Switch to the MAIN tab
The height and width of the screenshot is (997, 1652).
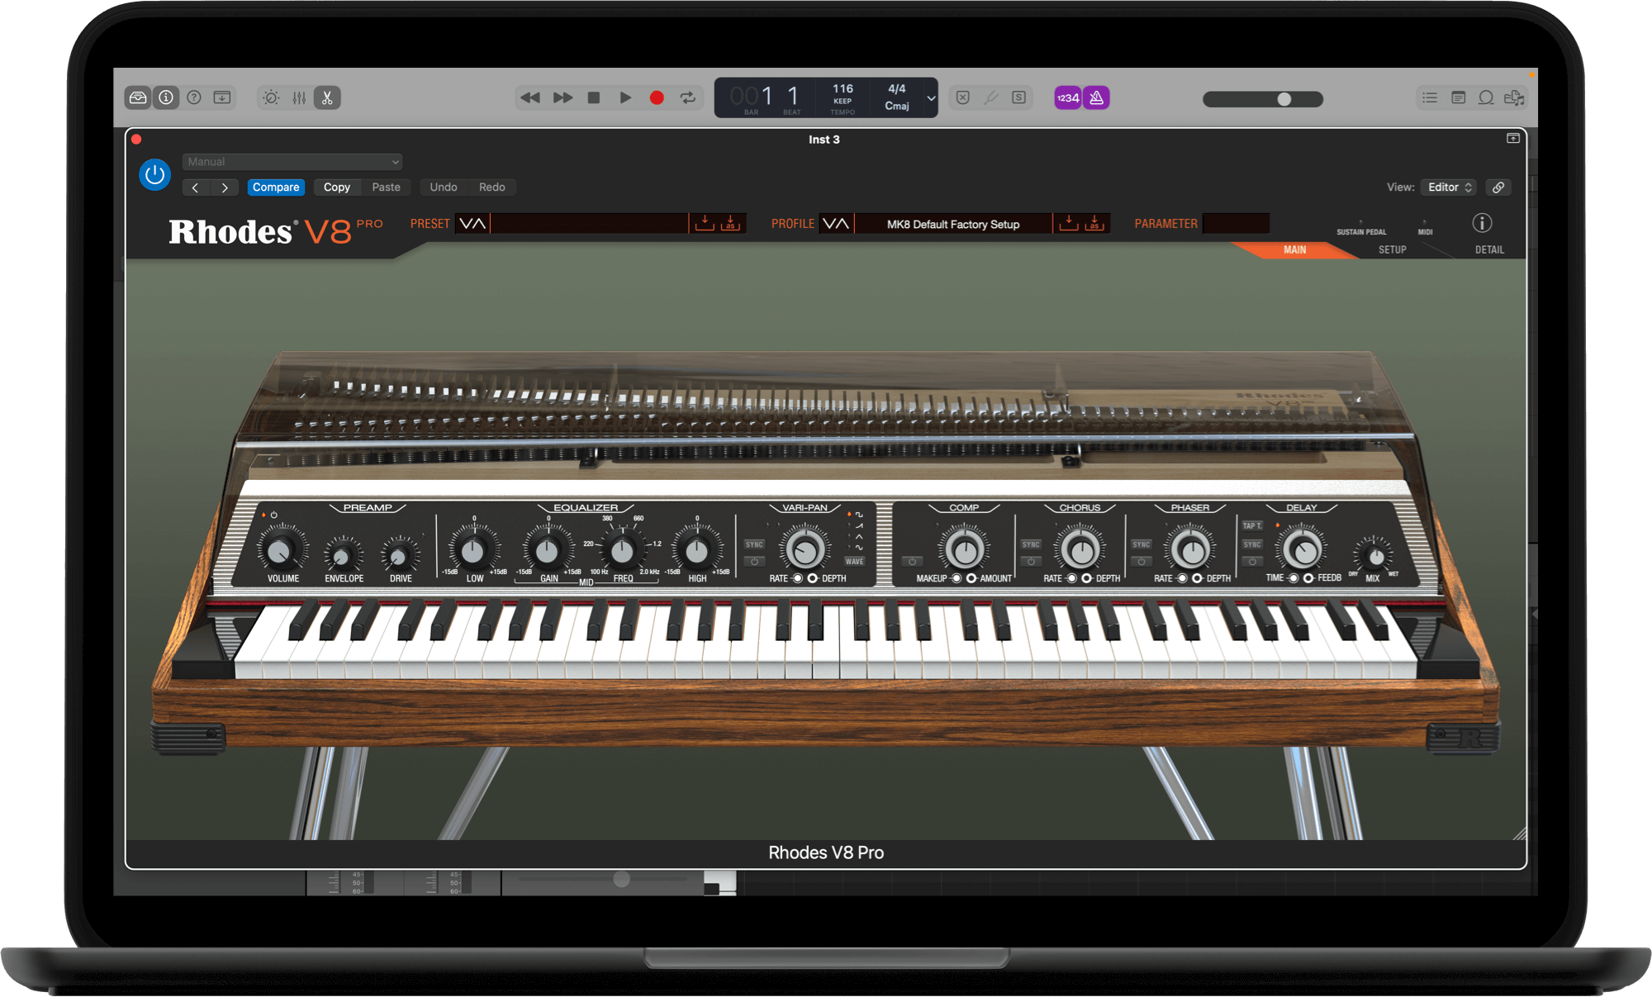point(1295,249)
